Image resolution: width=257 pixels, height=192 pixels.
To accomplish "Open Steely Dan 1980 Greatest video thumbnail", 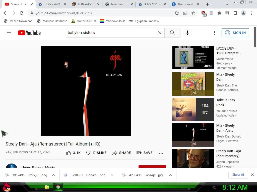I will [x=193, y=57].
